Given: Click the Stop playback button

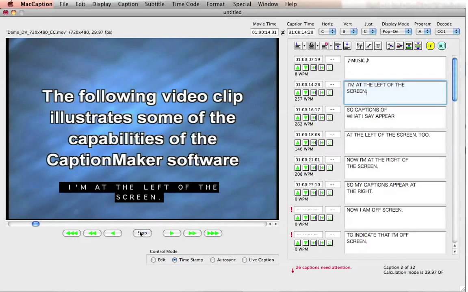Looking at the screenshot, I should tap(142, 233).
